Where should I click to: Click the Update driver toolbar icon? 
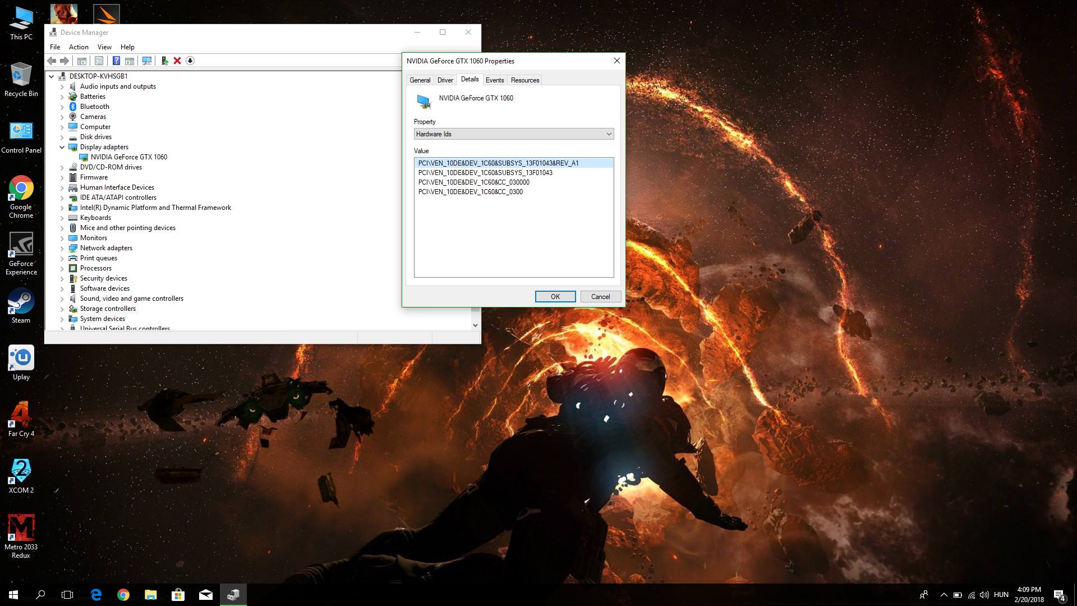(164, 61)
